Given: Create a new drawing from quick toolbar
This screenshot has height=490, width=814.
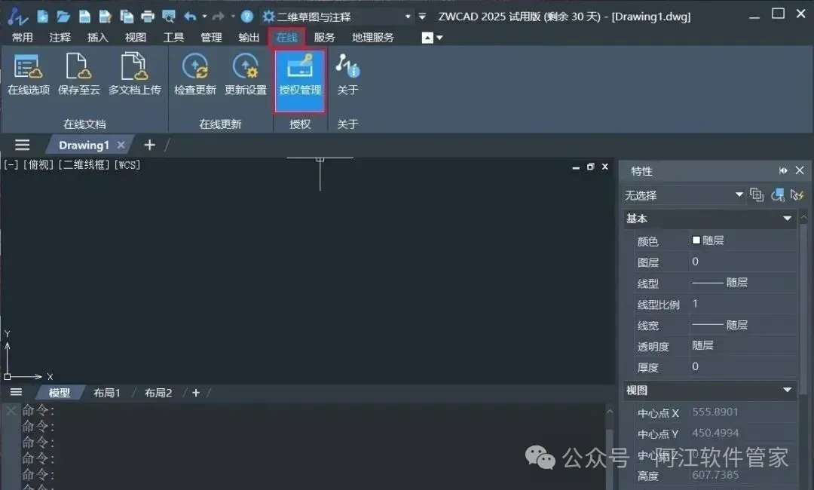Looking at the screenshot, I should coord(42,17).
